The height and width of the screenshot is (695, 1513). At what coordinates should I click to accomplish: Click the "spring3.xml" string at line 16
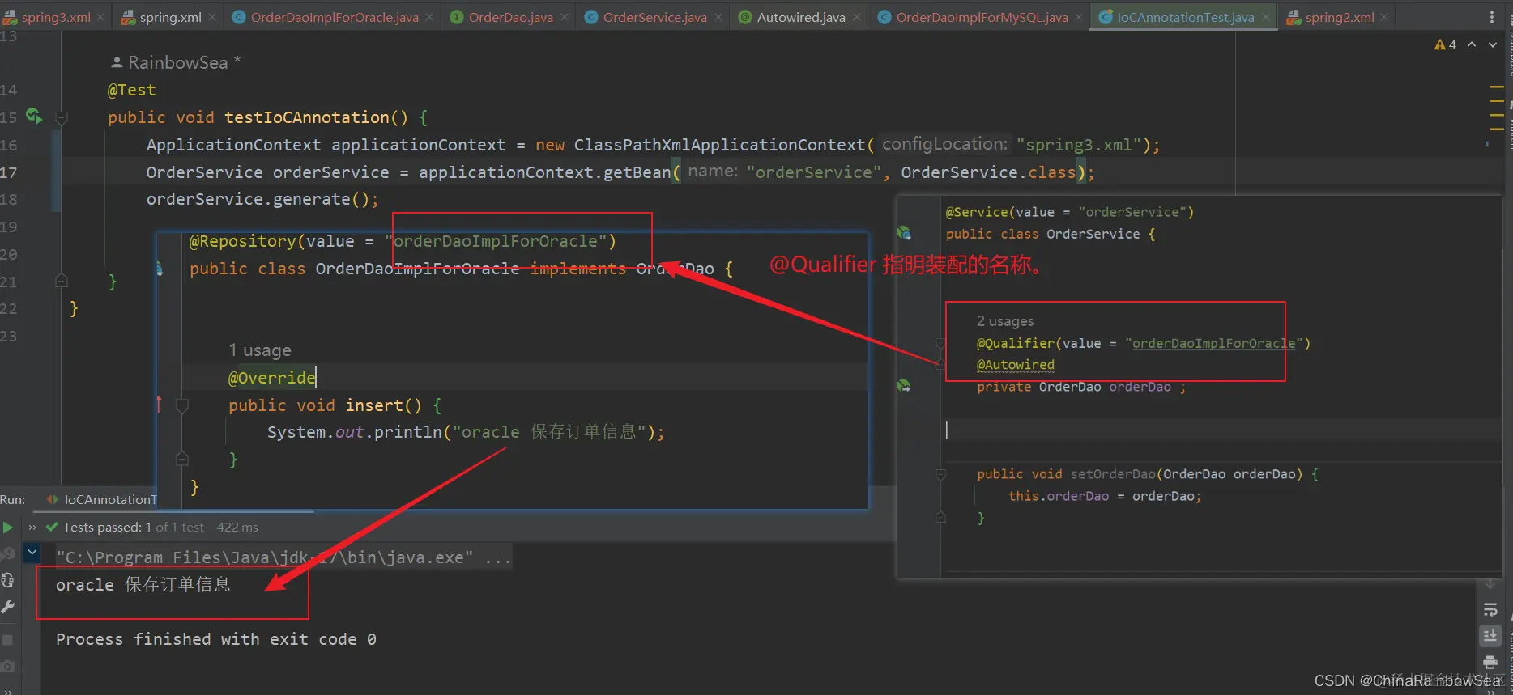(x=1079, y=145)
